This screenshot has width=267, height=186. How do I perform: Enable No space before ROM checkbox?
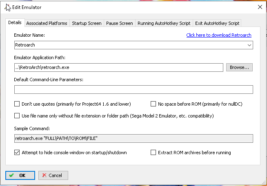(153, 104)
